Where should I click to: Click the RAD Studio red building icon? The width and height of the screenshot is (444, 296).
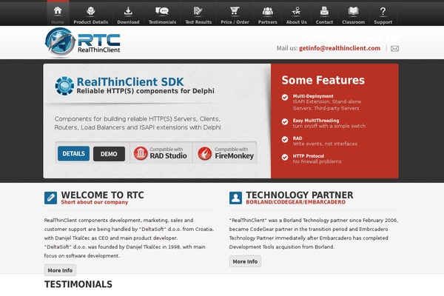[x=141, y=153]
